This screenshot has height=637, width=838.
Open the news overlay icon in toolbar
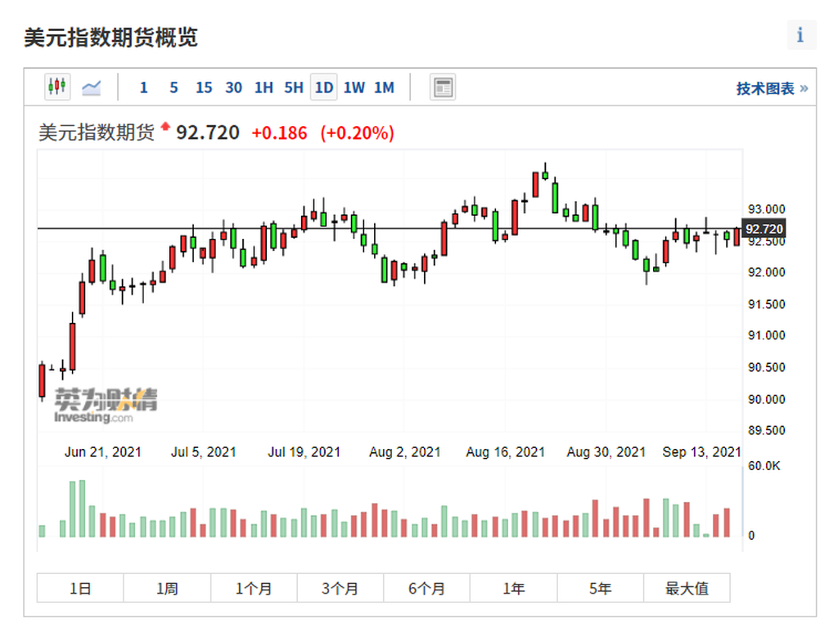[x=443, y=87]
